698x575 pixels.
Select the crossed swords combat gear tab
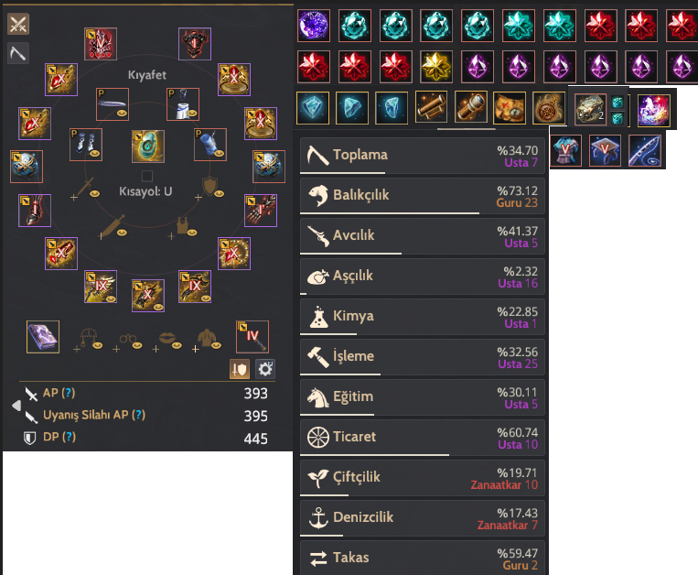18,24
